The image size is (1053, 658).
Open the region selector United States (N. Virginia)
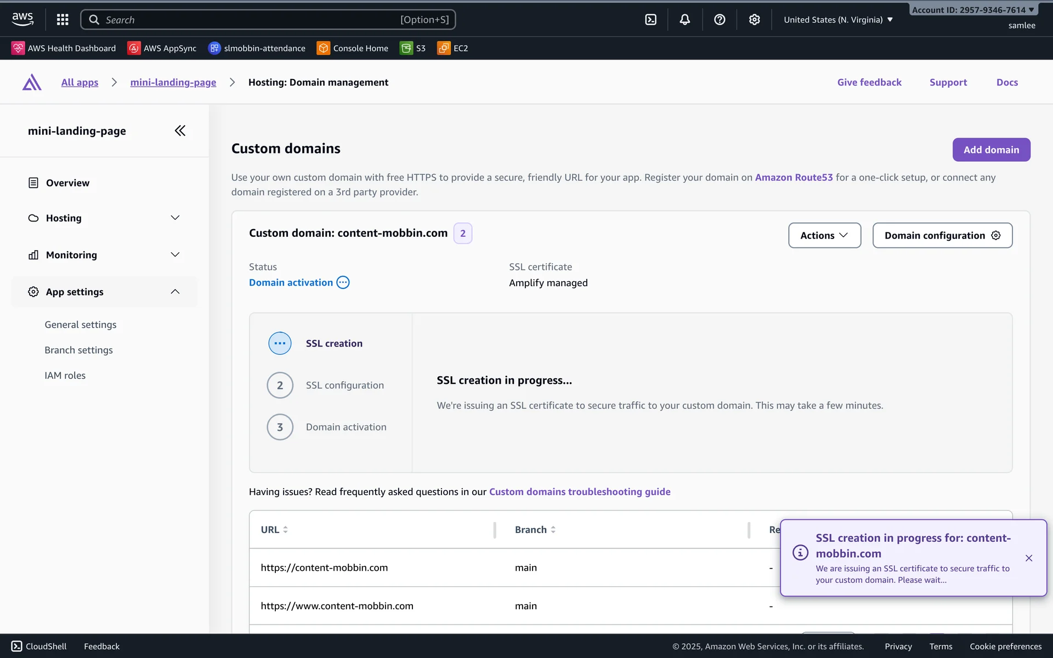838,20
